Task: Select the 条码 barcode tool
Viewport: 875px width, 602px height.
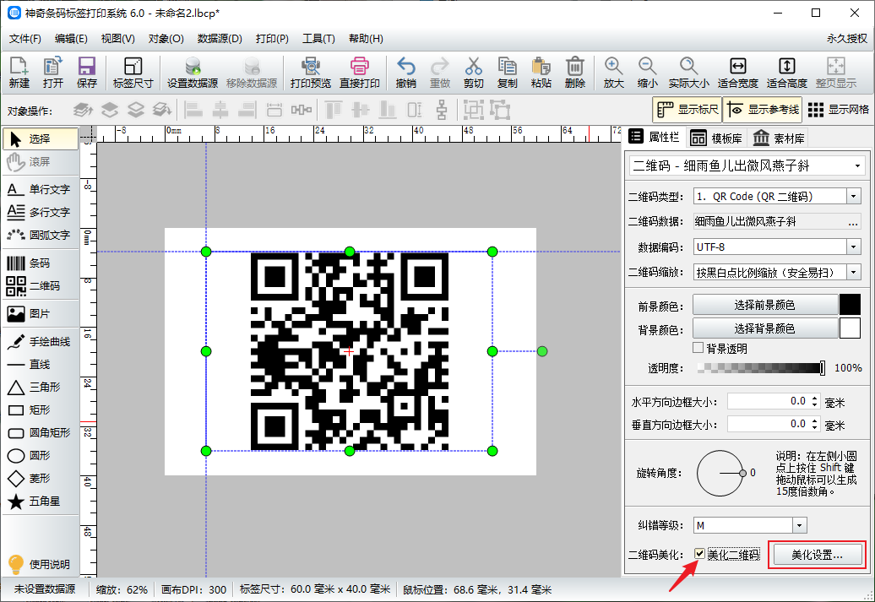Action: point(40,263)
